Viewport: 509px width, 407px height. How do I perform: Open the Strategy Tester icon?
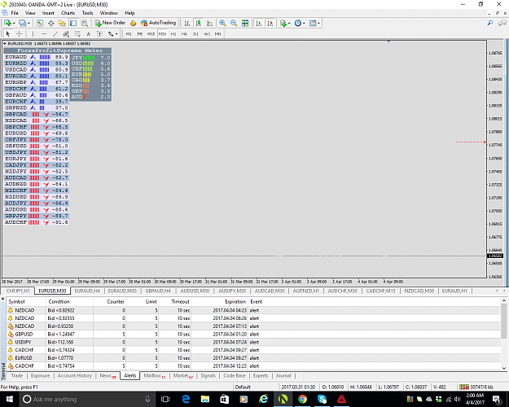pos(85,23)
